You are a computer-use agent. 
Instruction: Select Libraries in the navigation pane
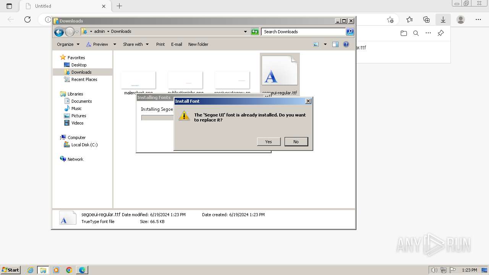pos(75,94)
